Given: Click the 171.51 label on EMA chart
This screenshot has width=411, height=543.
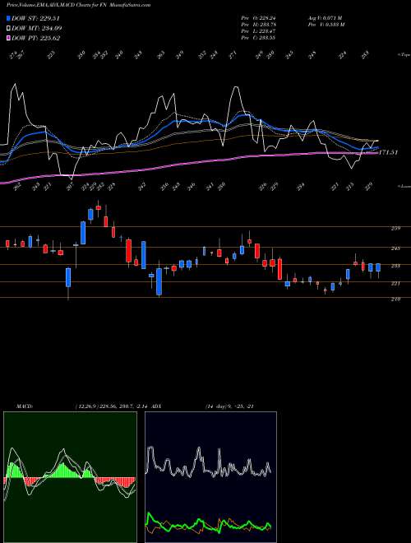Looking at the screenshot, I should tap(389, 152).
